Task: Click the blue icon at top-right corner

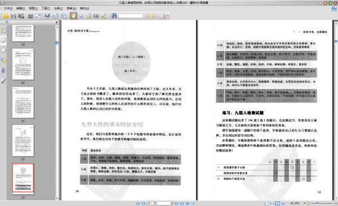Action: pos(334,9)
